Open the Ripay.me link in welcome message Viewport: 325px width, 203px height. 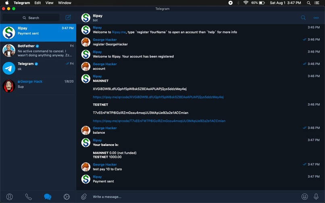(119, 32)
